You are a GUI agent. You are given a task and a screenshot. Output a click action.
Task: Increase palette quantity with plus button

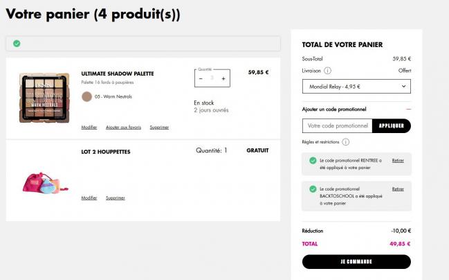pos(223,78)
